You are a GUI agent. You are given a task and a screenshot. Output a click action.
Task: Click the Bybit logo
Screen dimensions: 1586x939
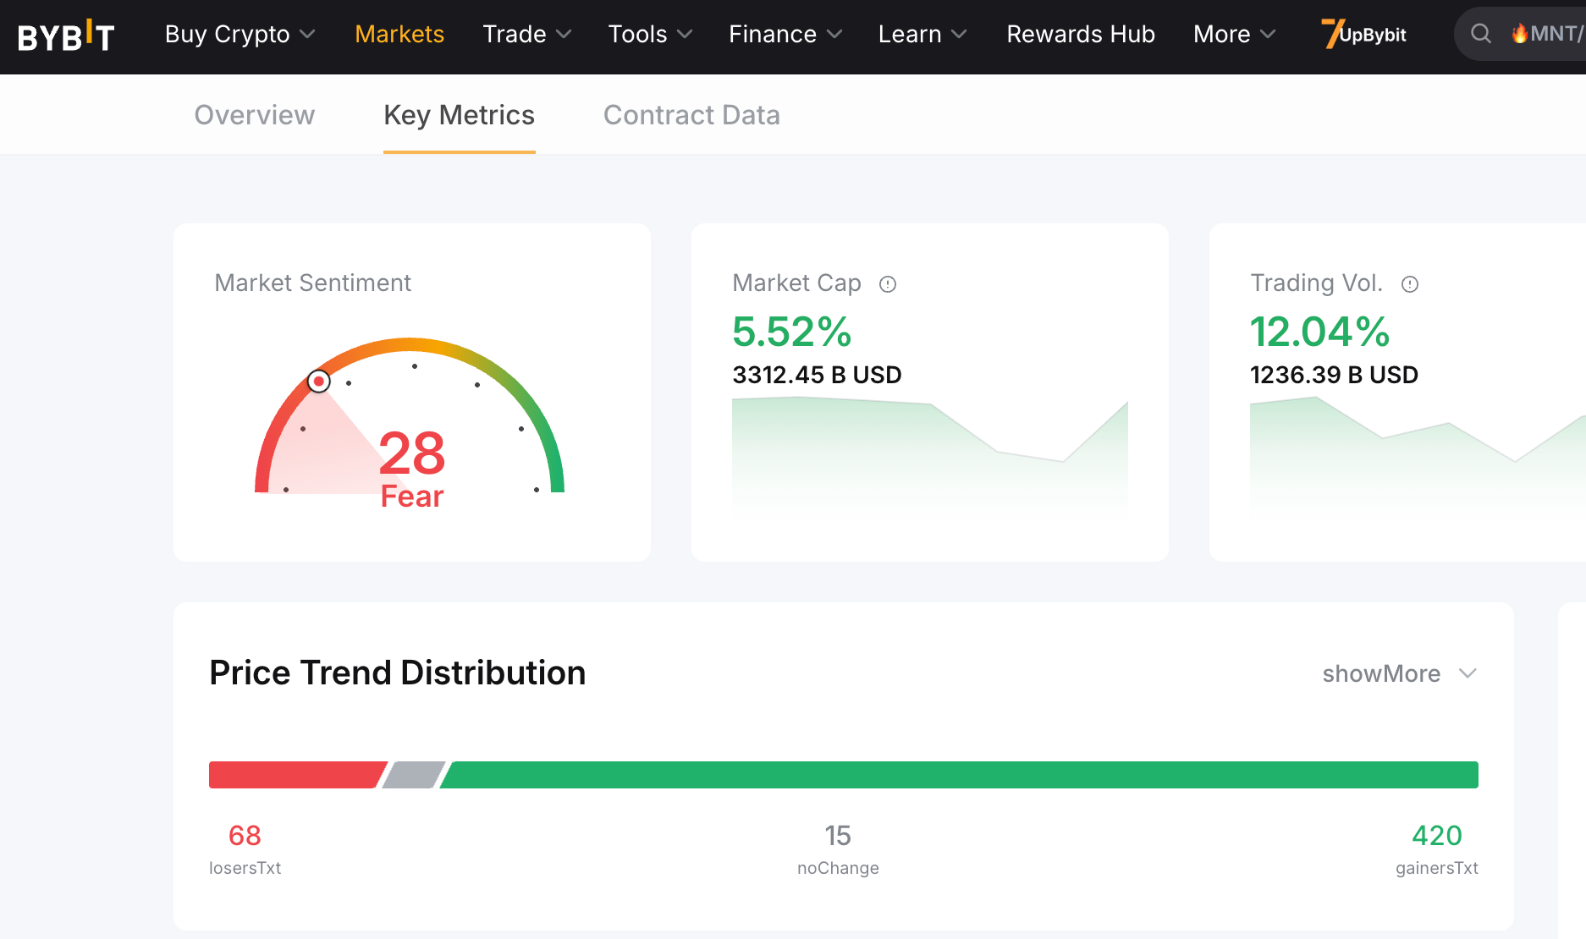coord(66,36)
